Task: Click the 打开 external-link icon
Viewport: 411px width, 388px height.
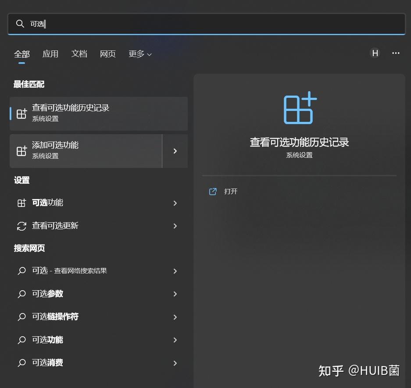Action: pyautogui.click(x=213, y=192)
